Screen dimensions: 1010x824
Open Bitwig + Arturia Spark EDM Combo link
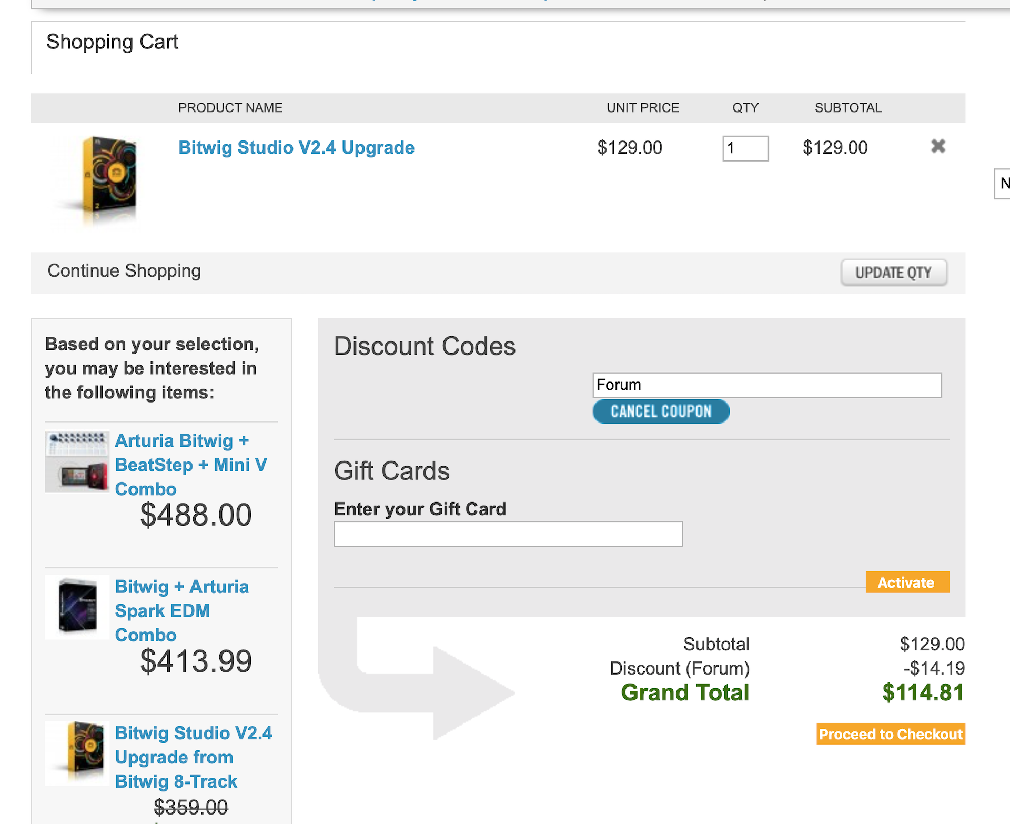tap(181, 610)
